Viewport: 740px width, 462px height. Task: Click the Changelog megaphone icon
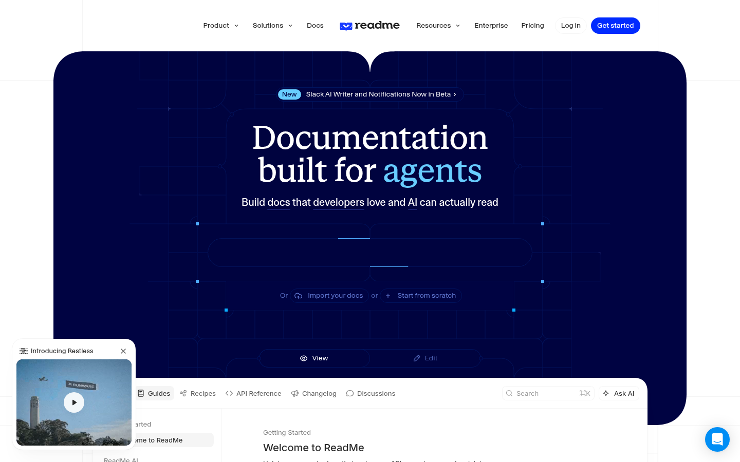click(295, 393)
